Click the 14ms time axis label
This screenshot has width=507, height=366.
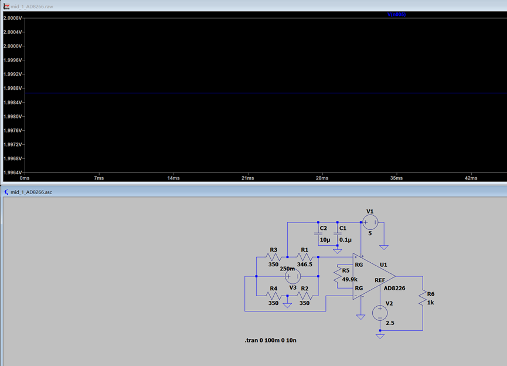coord(173,178)
